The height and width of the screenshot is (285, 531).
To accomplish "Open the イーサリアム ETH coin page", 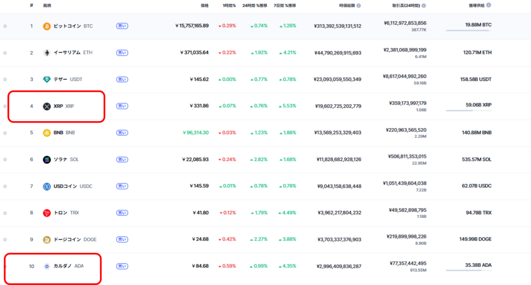I will point(73,53).
